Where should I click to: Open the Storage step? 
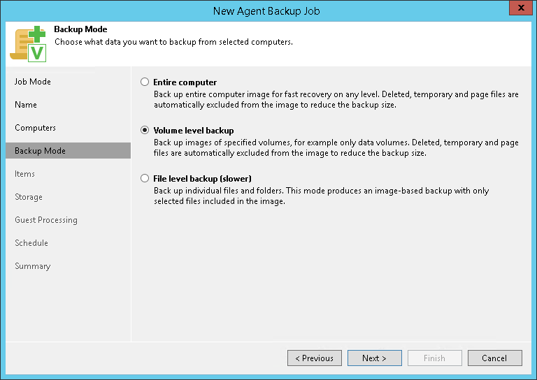[x=29, y=197]
